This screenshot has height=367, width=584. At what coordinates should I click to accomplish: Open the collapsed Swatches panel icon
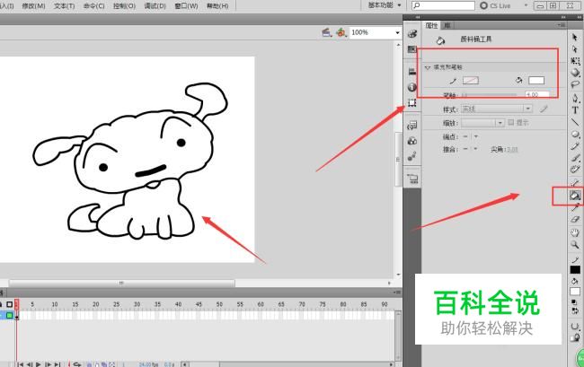point(411,49)
